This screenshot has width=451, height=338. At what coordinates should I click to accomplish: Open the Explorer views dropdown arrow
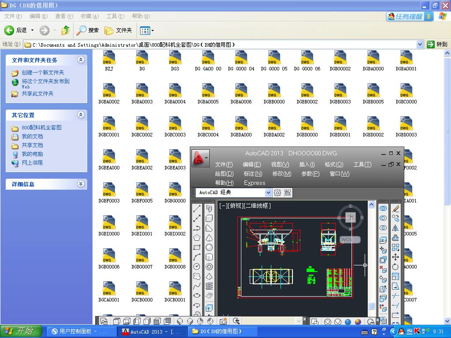pos(152,30)
